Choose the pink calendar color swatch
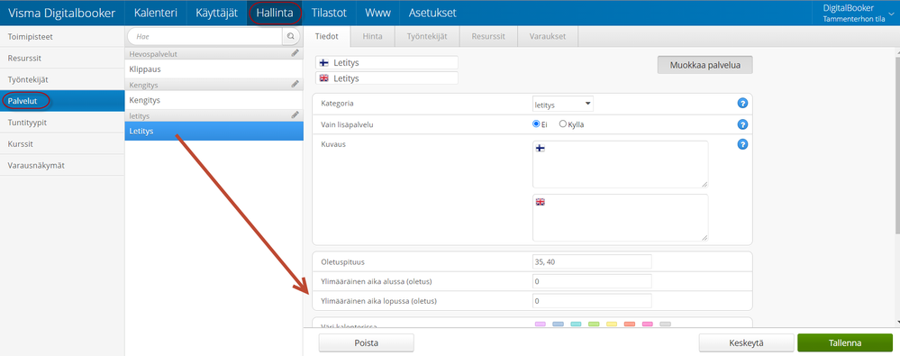The image size is (900, 356). tap(648, 324)
